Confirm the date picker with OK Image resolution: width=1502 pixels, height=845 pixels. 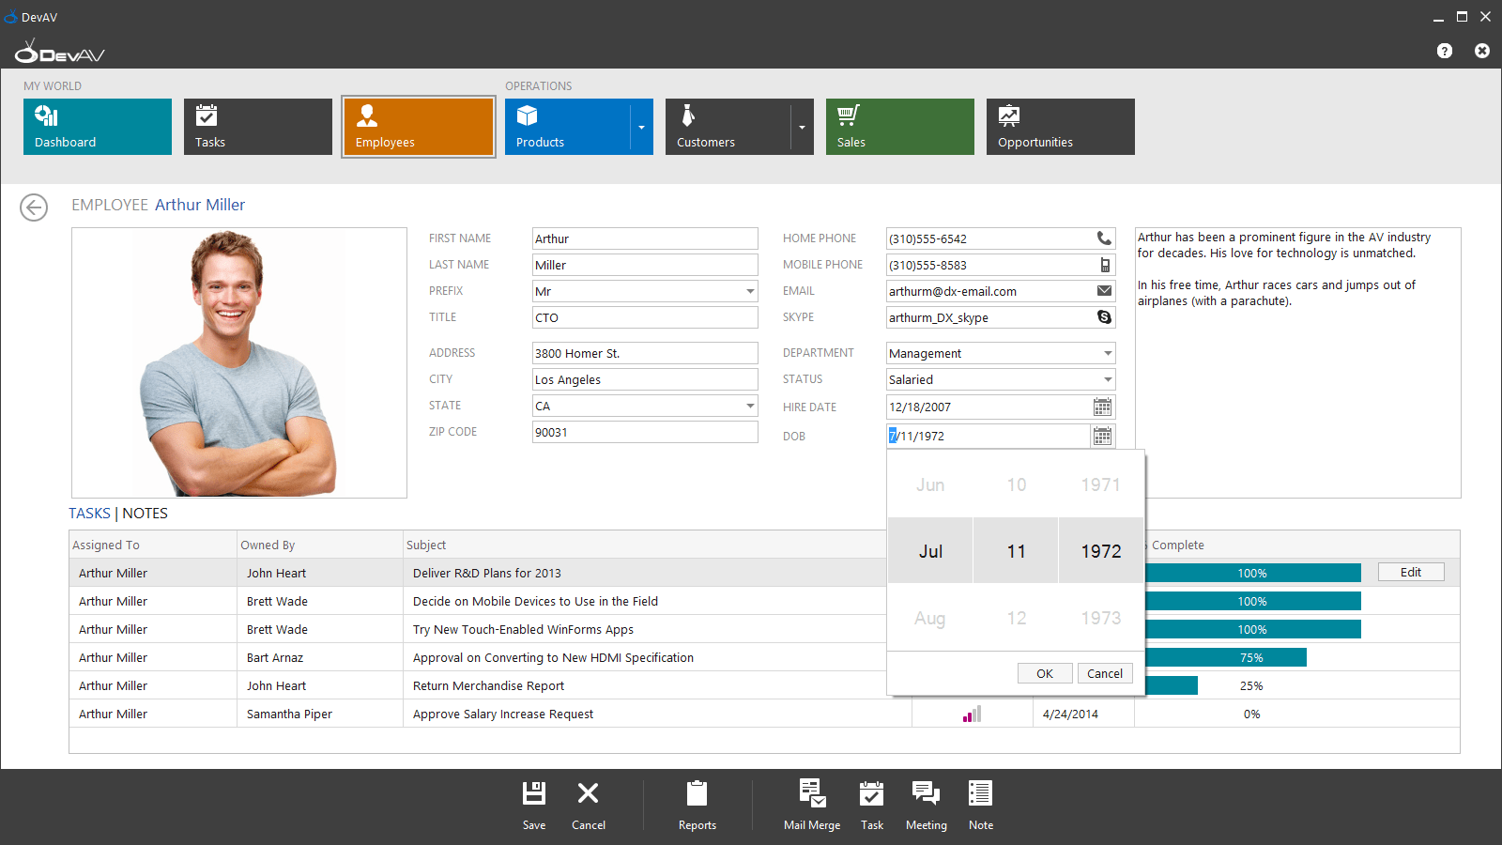[x=1045, y=673]
